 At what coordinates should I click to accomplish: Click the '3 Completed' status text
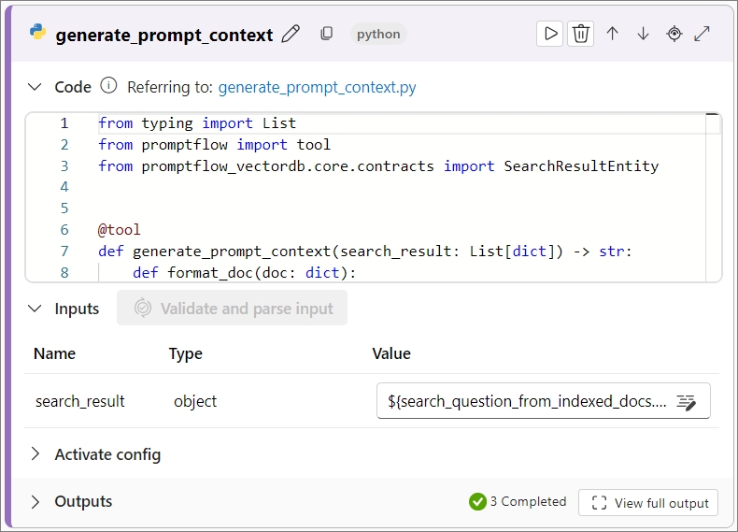pyautogui.click(x=528, y=501)
